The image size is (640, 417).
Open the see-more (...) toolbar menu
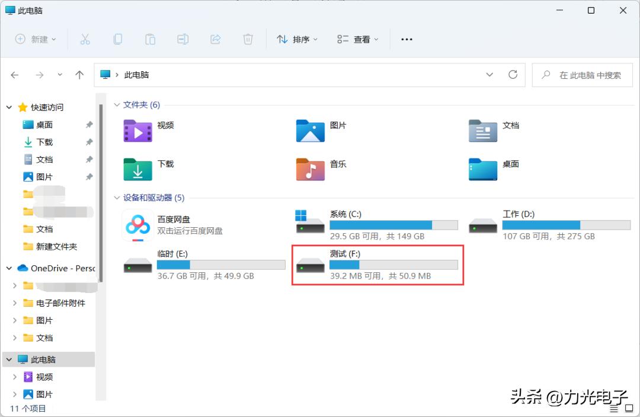coord(407,39)
